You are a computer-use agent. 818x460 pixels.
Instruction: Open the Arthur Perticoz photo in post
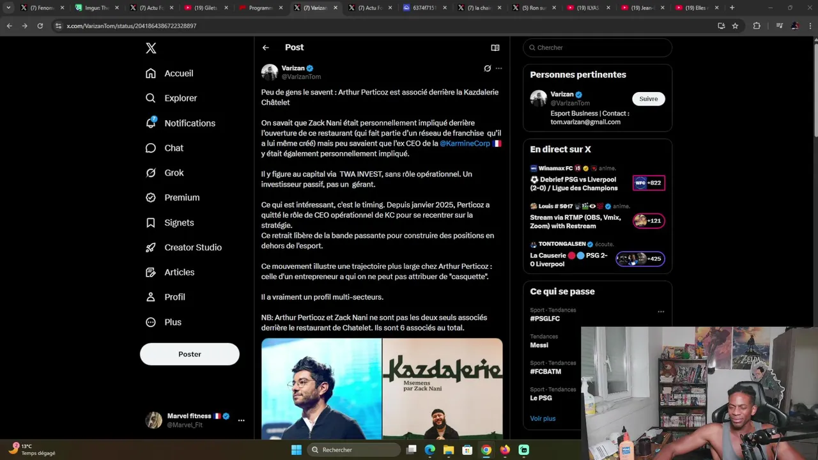(x=321, y=388)
